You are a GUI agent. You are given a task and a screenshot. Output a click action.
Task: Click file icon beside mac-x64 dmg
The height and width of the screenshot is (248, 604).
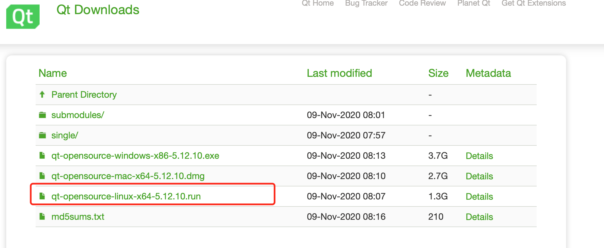42,176
